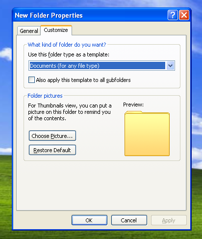The height and width of the screenshot is (239, 202).
Task: Switch to the General tab
Action: pos(29,30)
